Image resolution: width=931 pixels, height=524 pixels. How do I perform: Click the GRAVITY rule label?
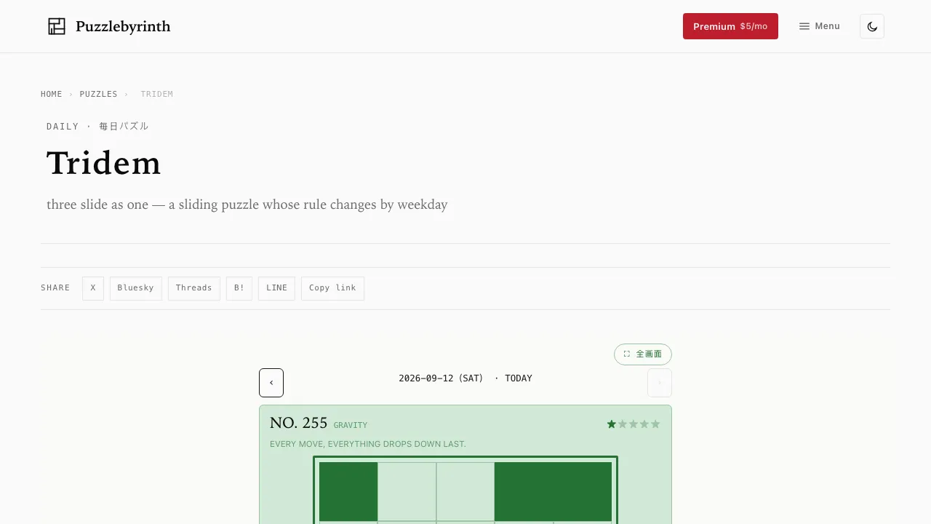point(351,425)
